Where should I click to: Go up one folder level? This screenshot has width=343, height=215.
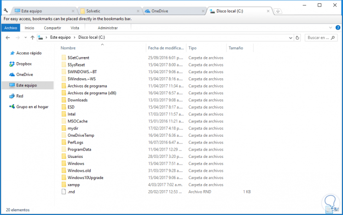pos(32,38)
